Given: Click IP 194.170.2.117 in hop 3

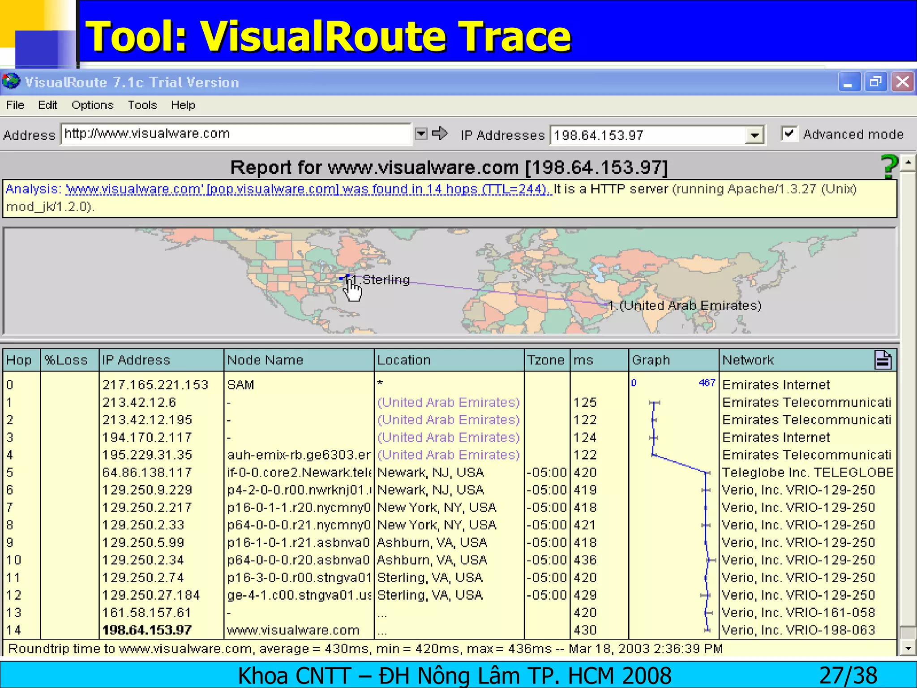Looking at the screenshot, I should pyautogui.click(x=147, y=437).
